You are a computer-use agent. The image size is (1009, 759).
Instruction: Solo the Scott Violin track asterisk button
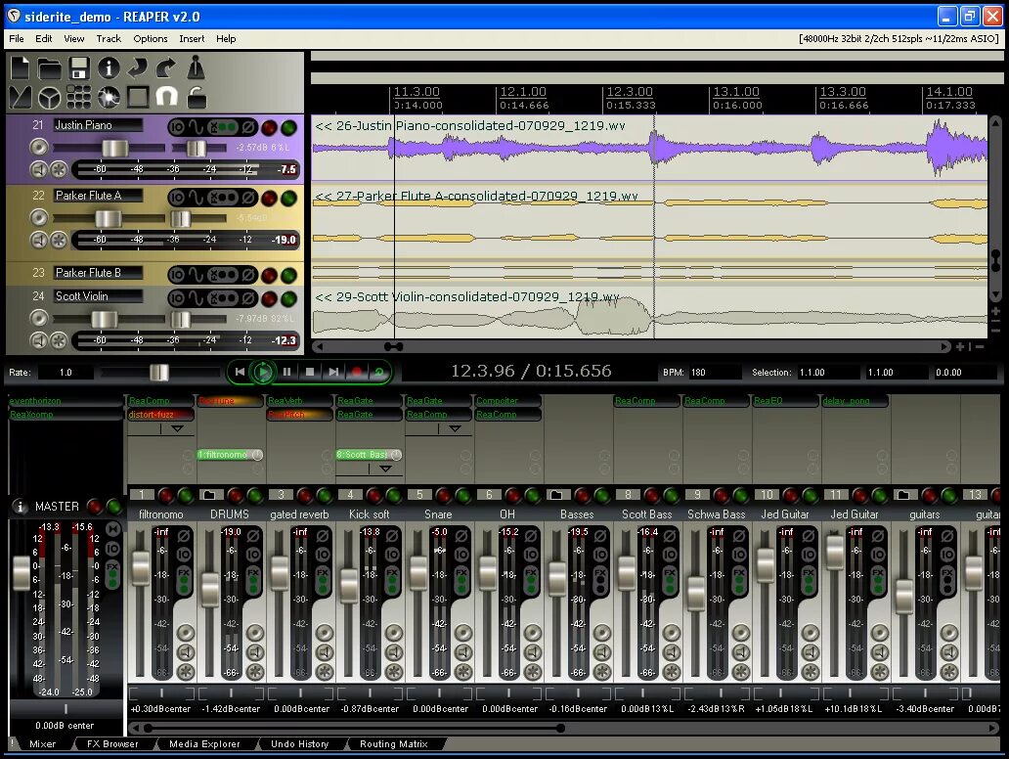pos(59,340)
